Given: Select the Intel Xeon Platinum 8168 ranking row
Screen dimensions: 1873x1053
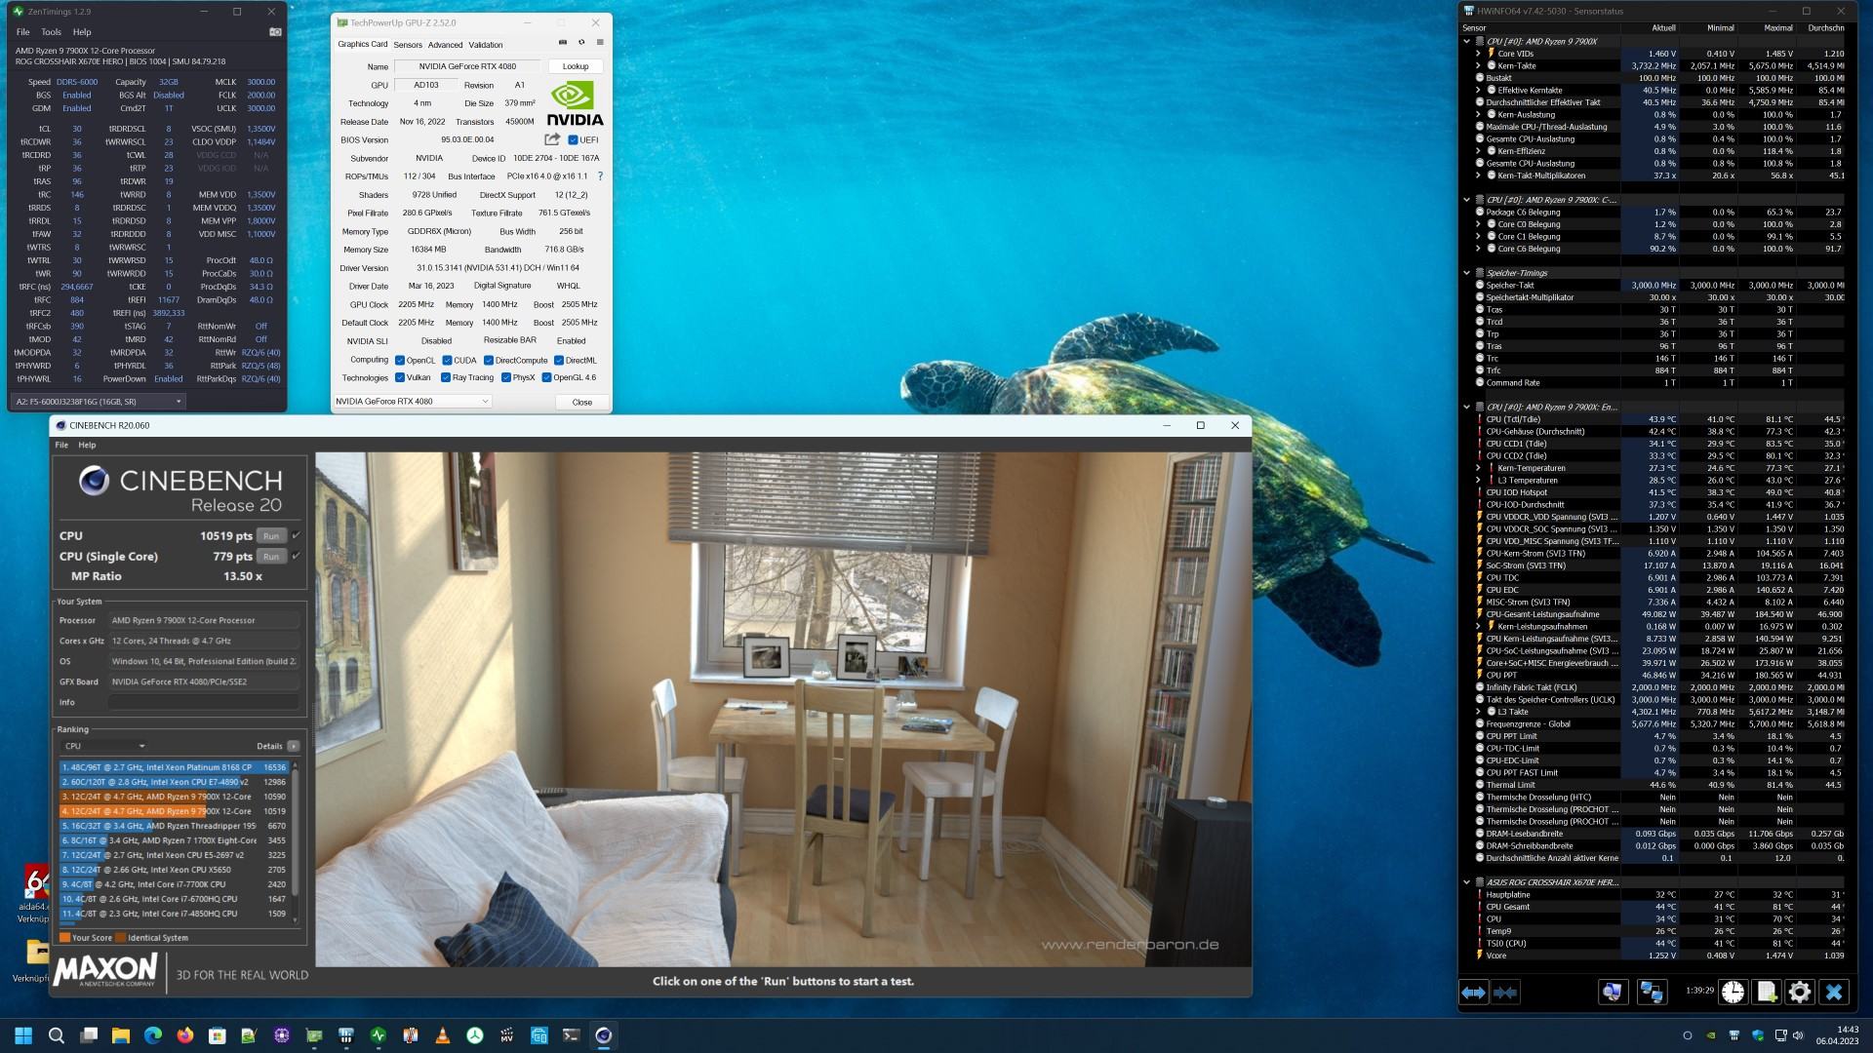Looking at the screenshot, I should coord(174,767).
